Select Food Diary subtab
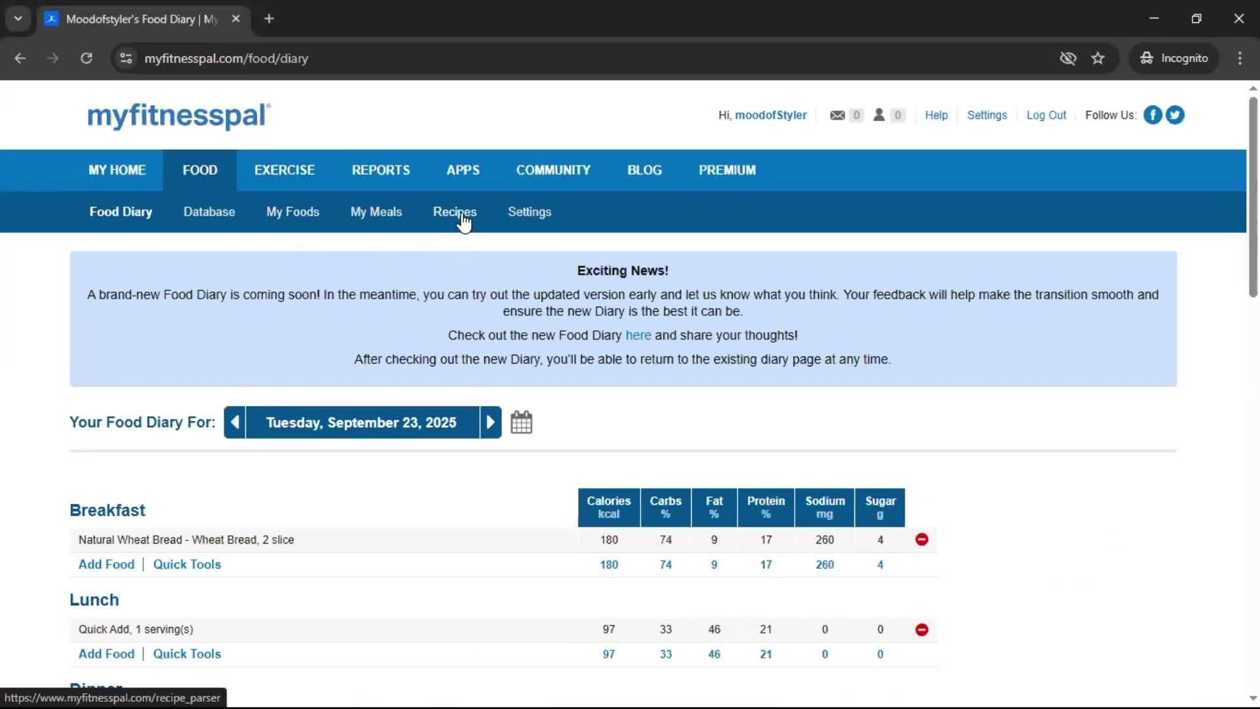The height and width of the screenshot is (709, 1260). (121, 212)
